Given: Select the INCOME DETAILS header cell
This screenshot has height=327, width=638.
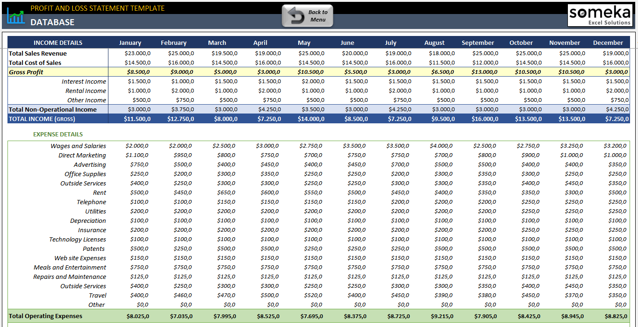Looking at the screenshot, I should (x=58, y=43).
